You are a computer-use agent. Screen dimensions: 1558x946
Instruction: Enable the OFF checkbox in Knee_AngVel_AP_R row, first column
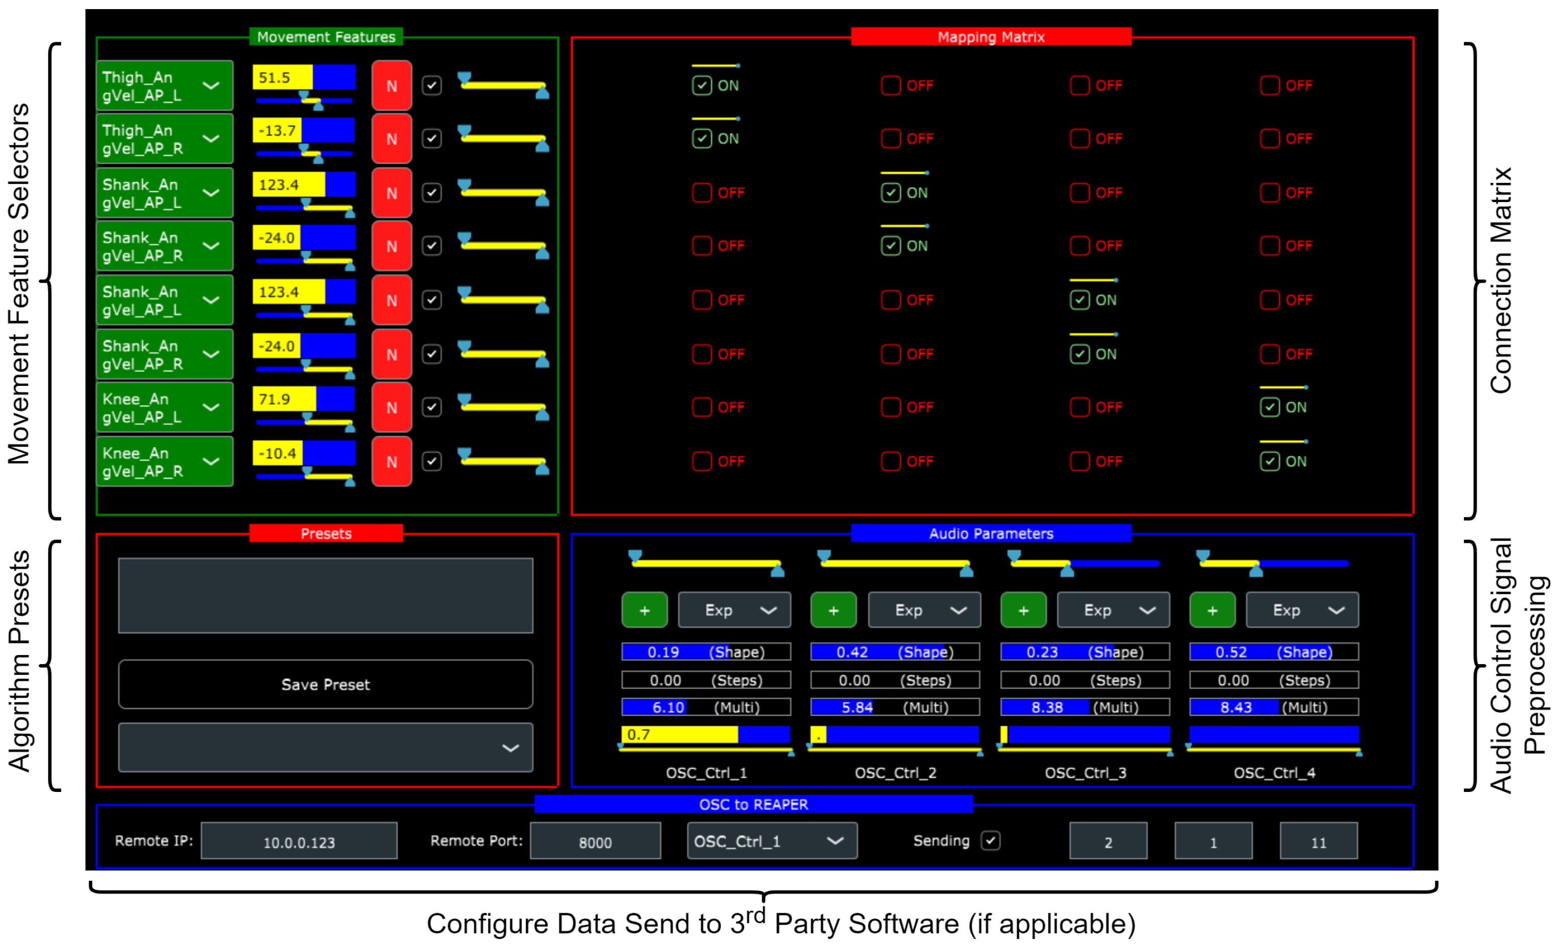[701, 461]
